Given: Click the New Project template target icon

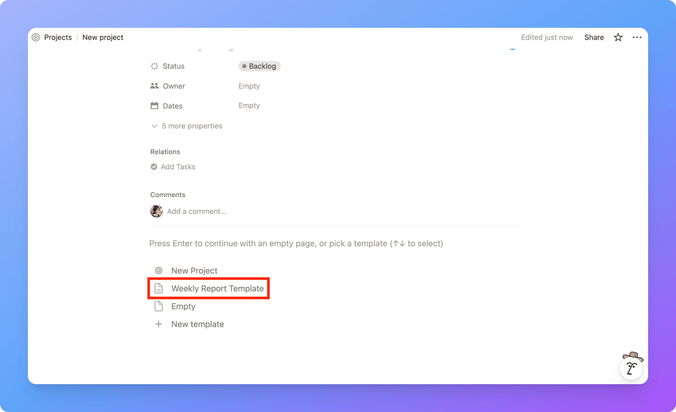Looking at the screenshot, I should point(159,270).
